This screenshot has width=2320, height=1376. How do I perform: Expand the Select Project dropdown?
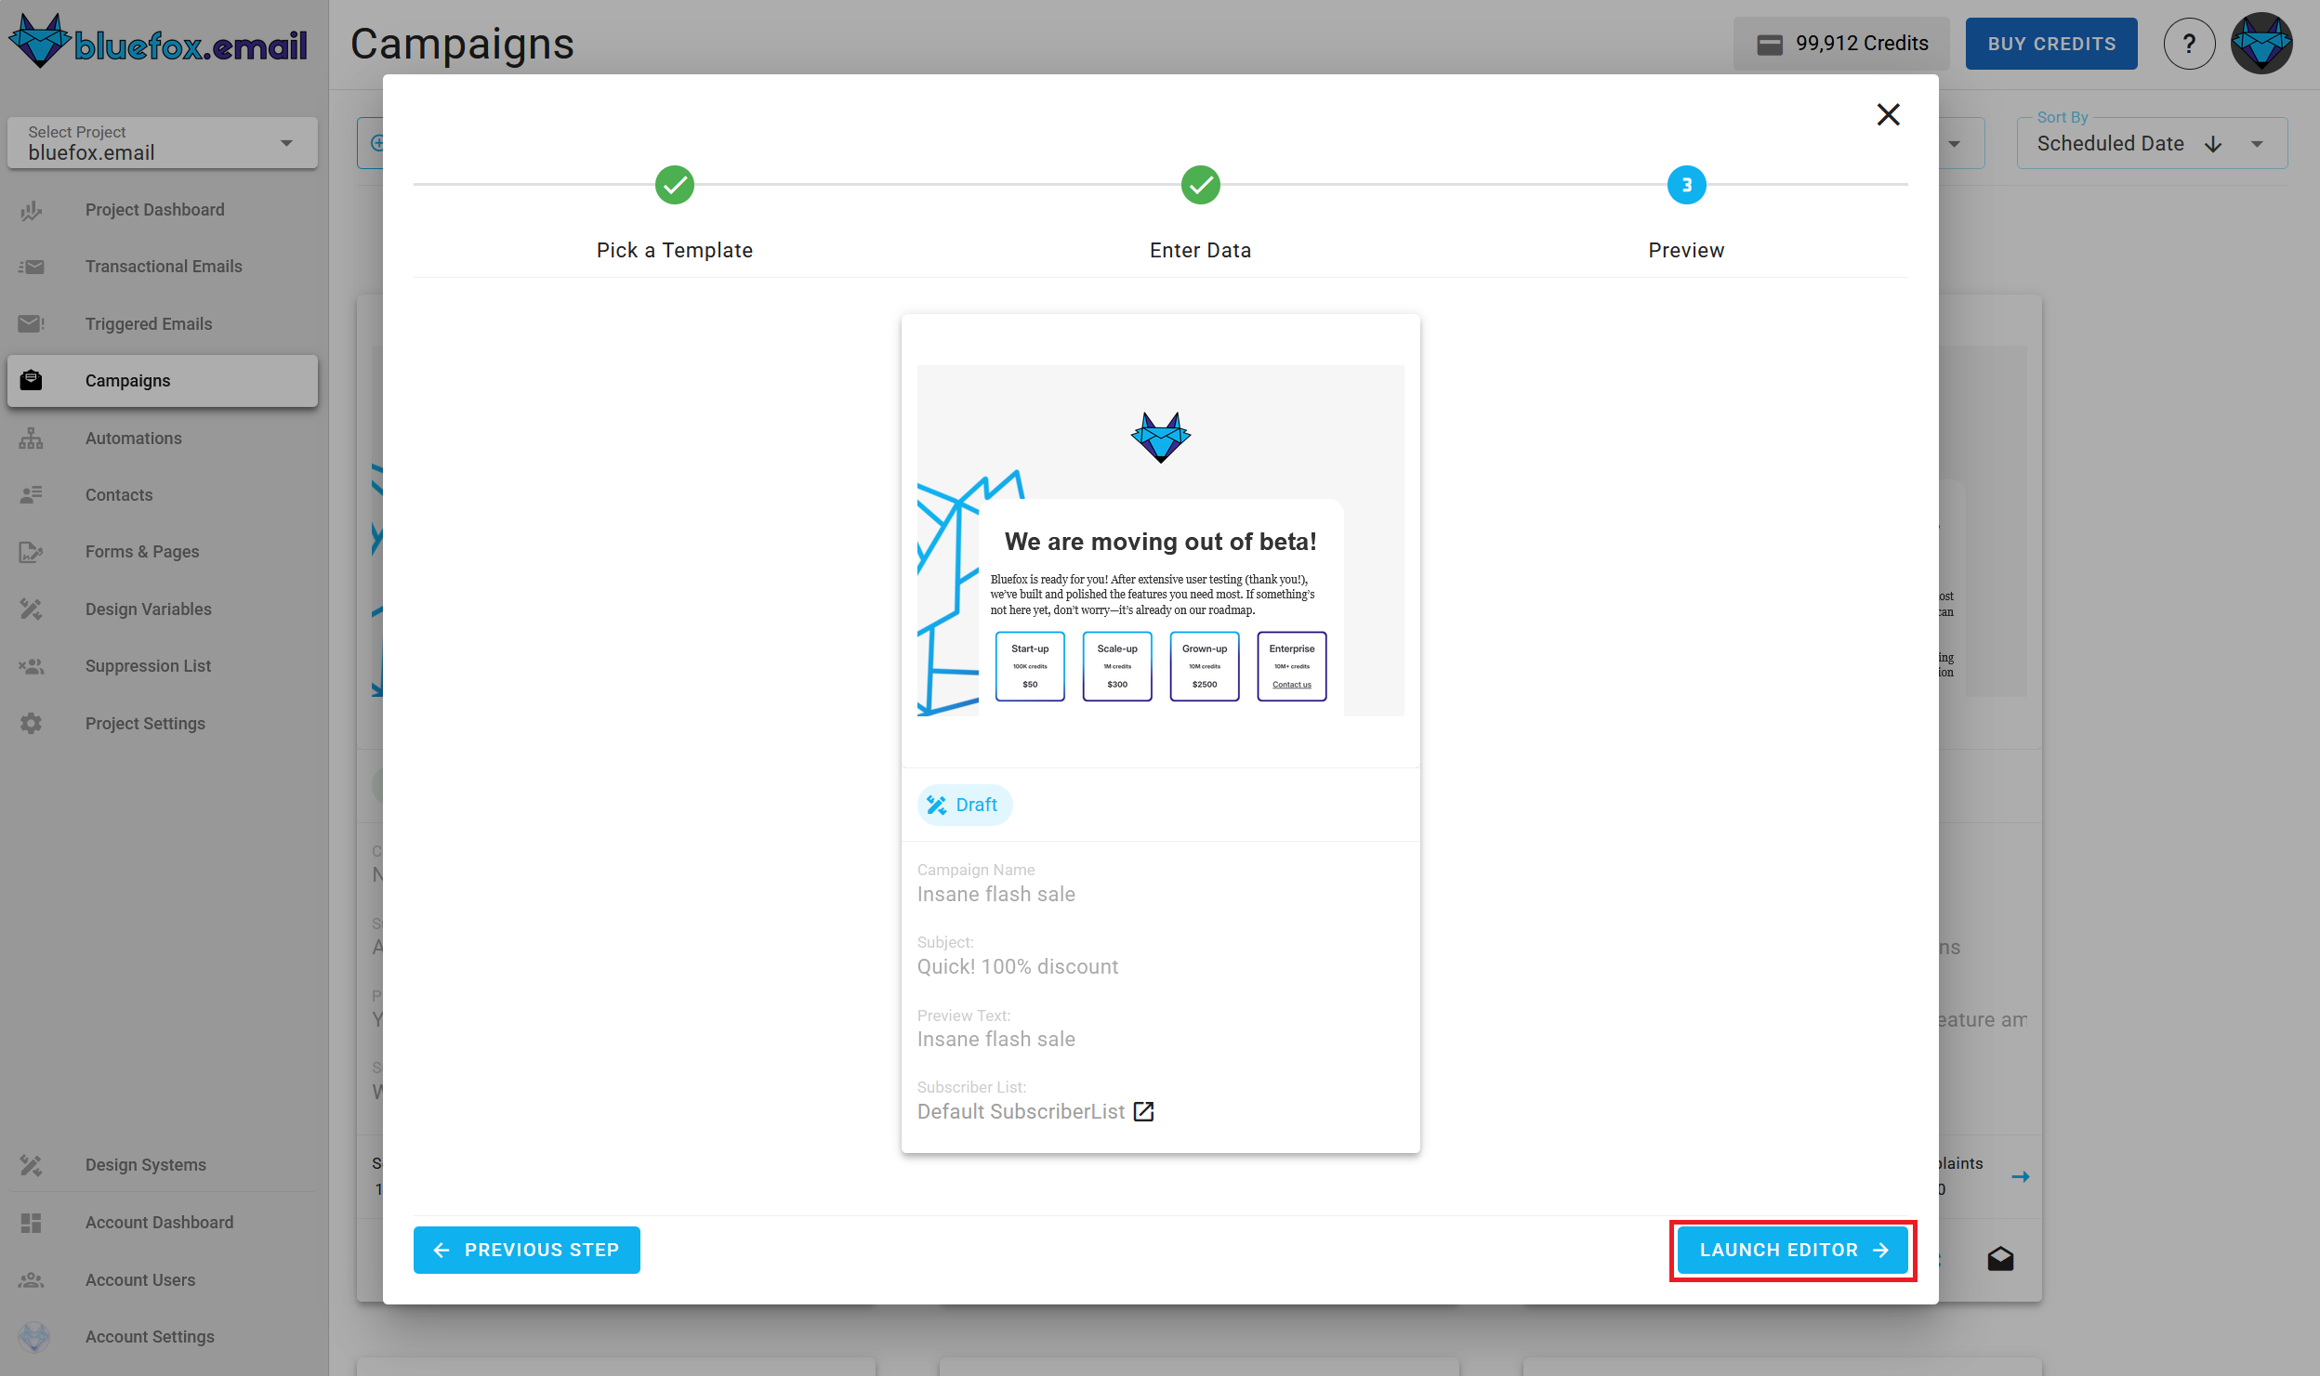click(x=163, y=142)
